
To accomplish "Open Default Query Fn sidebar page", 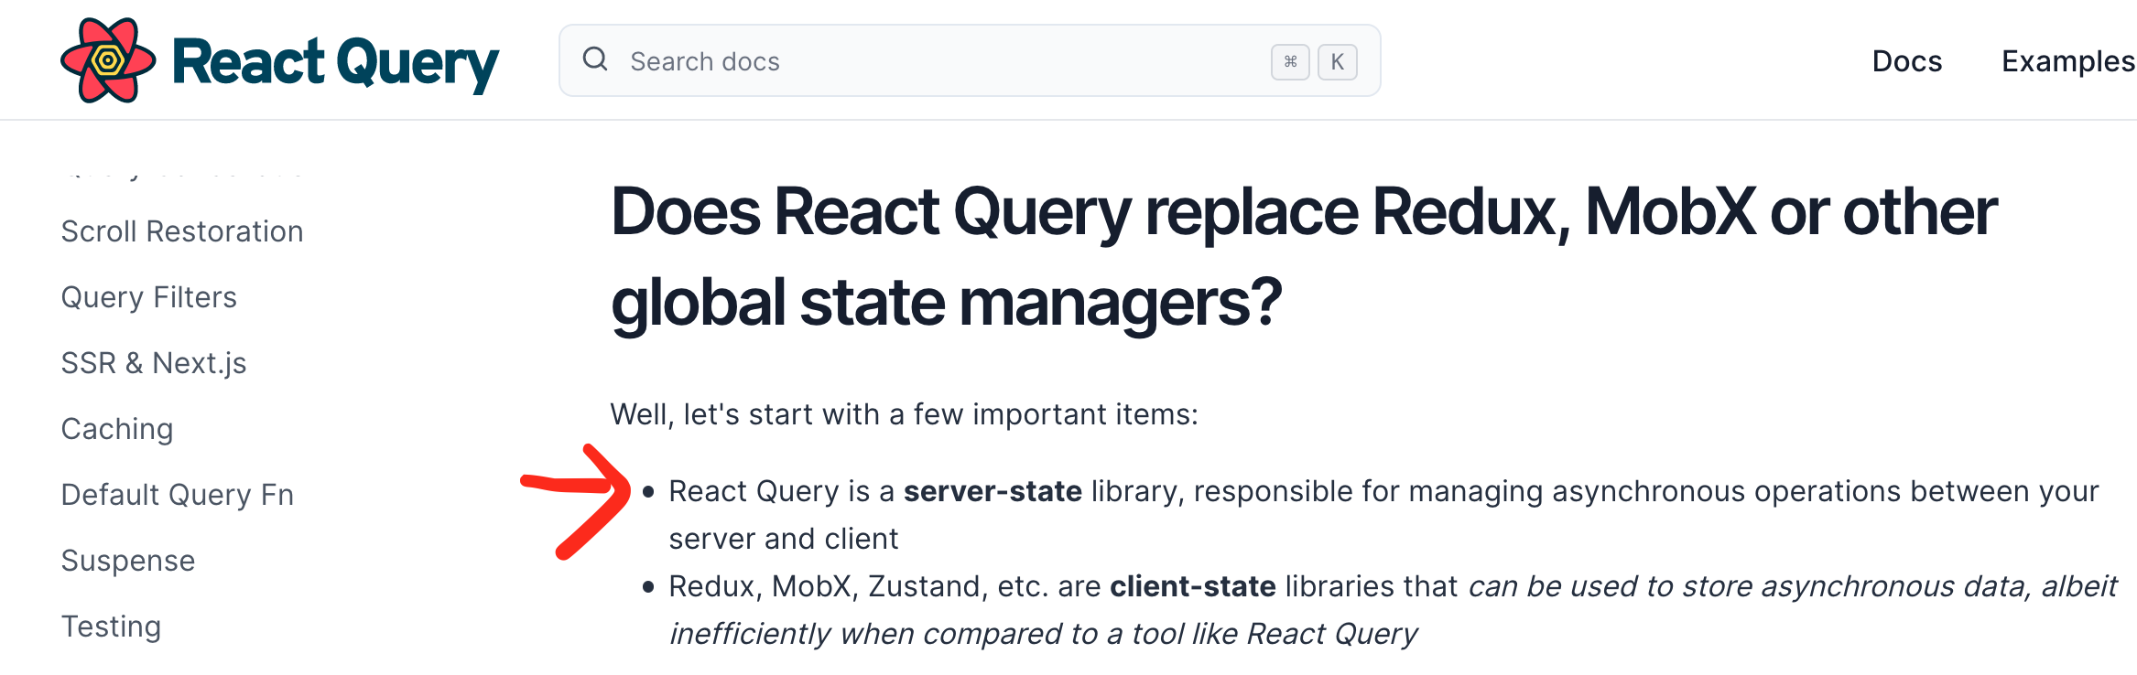I will pos(178,495).
